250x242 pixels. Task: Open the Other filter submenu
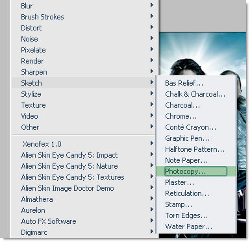[x=83, y=127]
